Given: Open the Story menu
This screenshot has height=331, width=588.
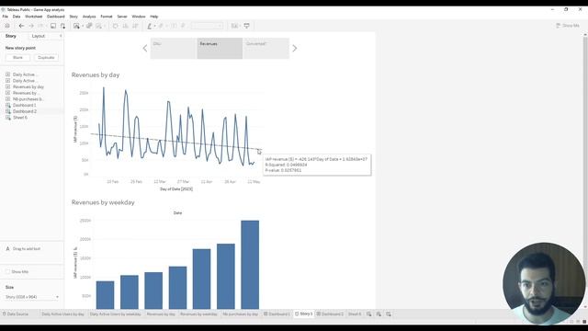Looking at the screenshot, I should (73, 17).
